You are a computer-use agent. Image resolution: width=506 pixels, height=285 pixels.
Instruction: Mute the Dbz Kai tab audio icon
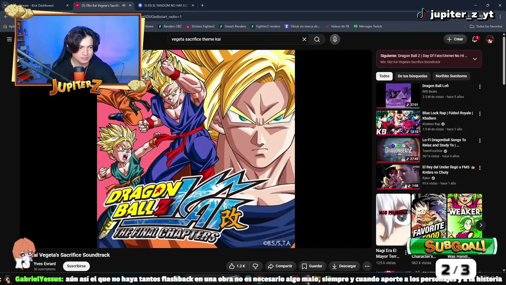pos(124,6)
